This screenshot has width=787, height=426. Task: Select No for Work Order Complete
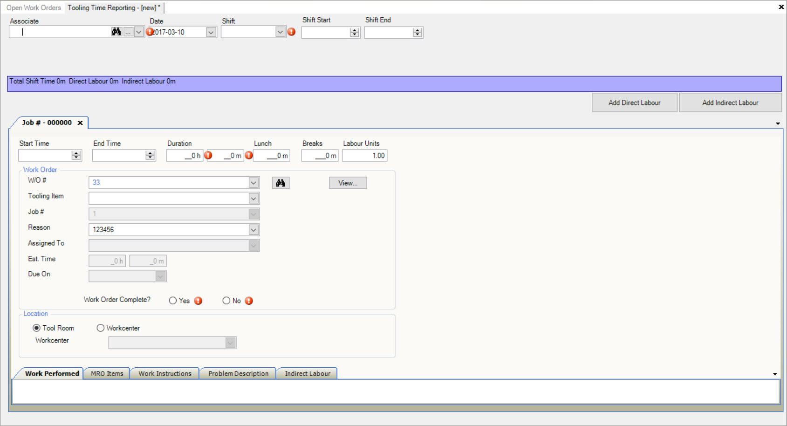226,301
